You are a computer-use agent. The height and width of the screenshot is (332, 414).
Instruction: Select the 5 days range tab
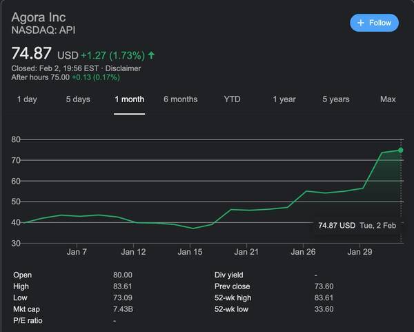(x=78, y=99)
